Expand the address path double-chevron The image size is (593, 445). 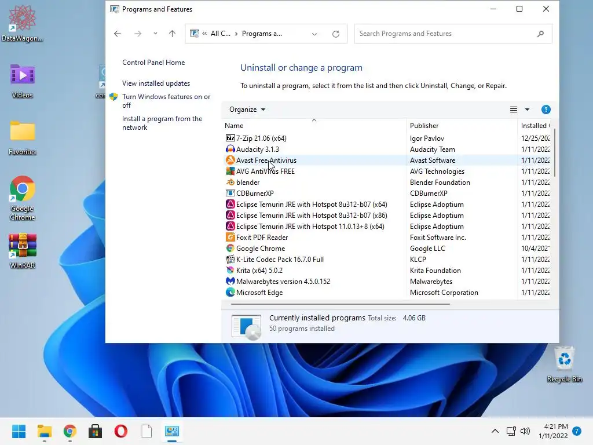(x=204, y=33)
